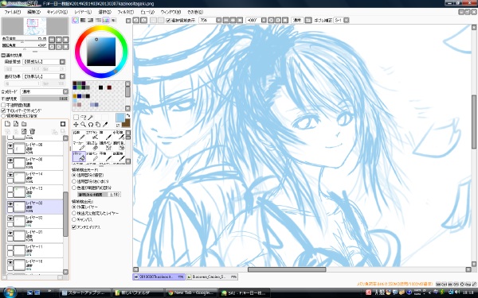Image resolution: width=478 pixels, height=298 pixels.
Task: Toggle 選択領域表示 checkbox in toolbar
Action: coord(168,21)
